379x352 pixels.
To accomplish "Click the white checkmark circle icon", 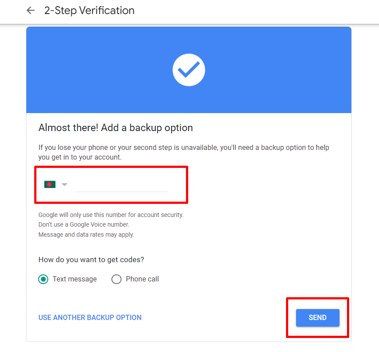I will click(189, 70).
